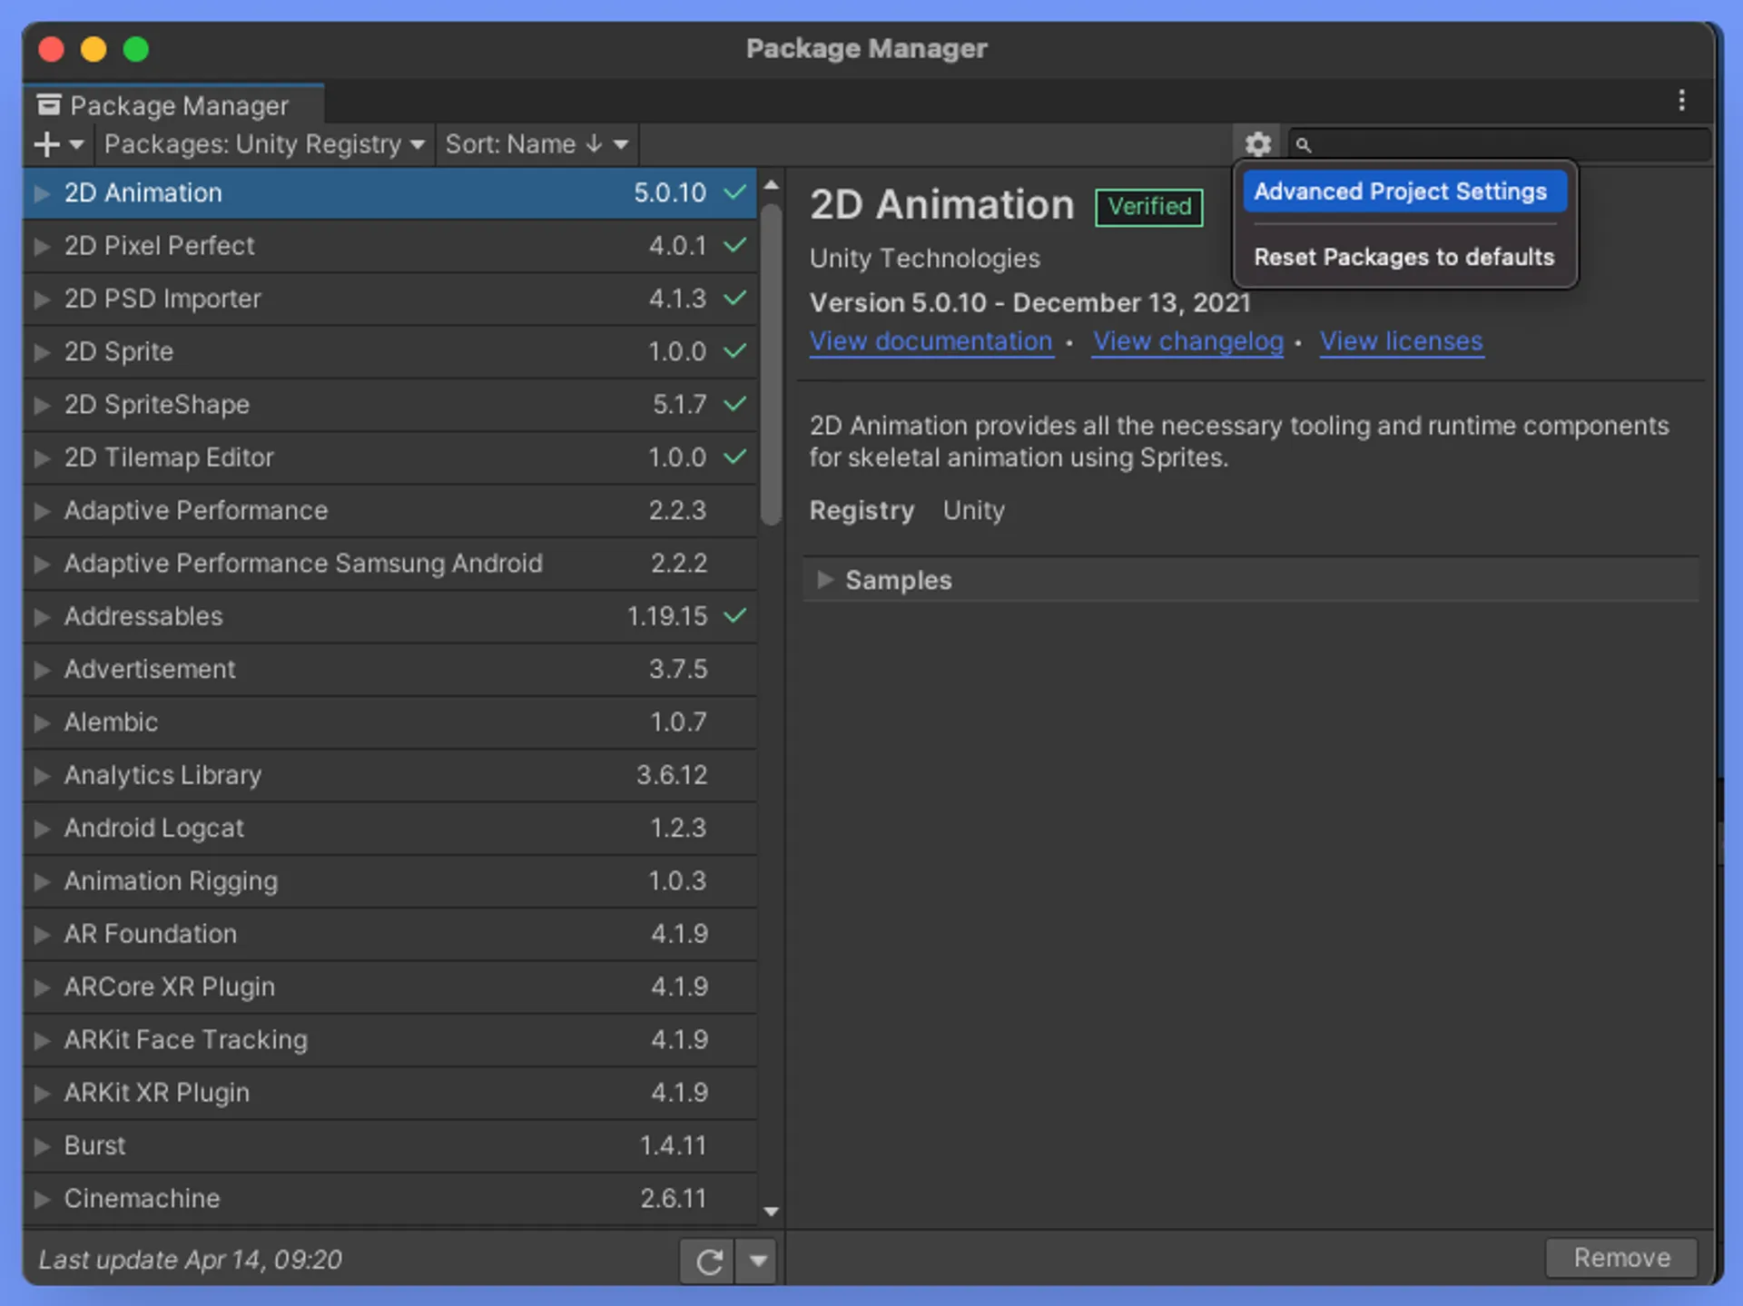This screenshot has height=1306, width=1743.
Task: Click version 2.6.11 of Cinemachine
Action: tap(674, 1199)
